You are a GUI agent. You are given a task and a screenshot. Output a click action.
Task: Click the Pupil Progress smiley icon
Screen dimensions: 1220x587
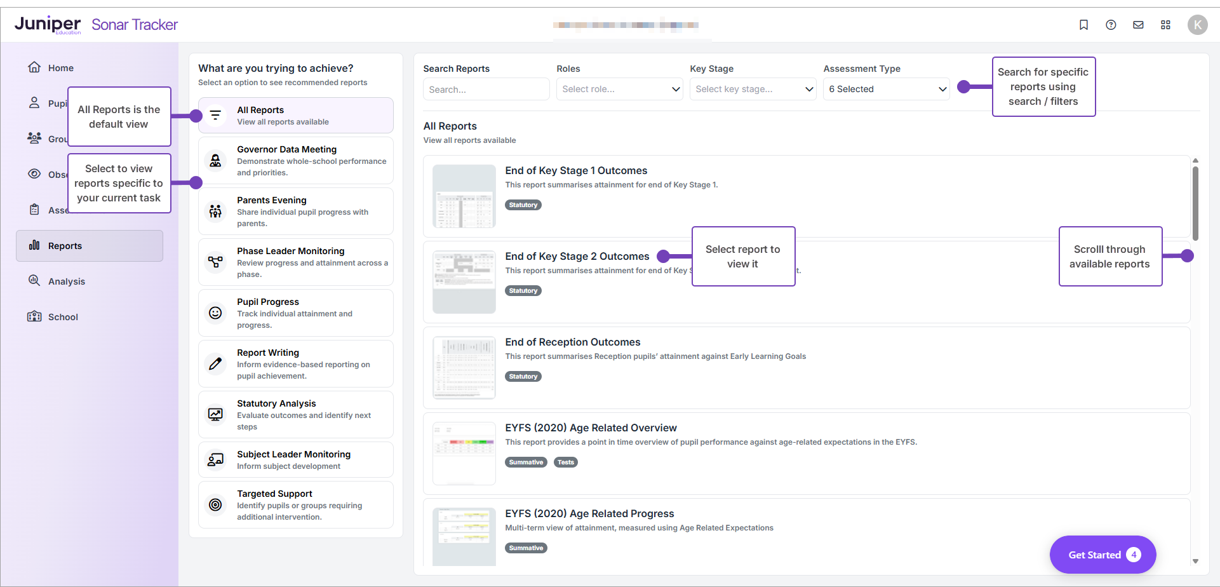[x=216, y=313]
